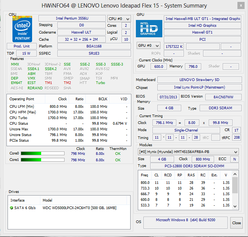Click the RDRAND feature label

[x=35, y=88]
